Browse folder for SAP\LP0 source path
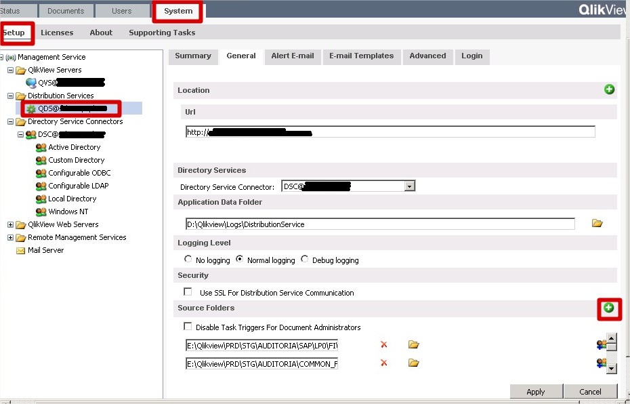This screenshot has width=630, height=404. coord(413,344)
